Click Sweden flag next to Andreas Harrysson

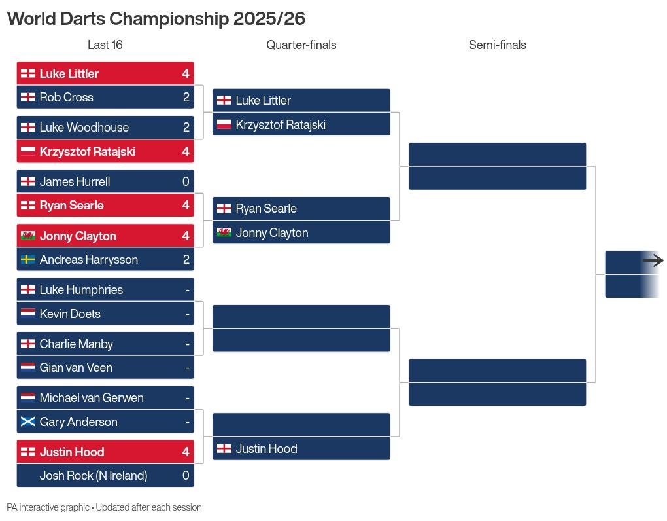[28, 260]
